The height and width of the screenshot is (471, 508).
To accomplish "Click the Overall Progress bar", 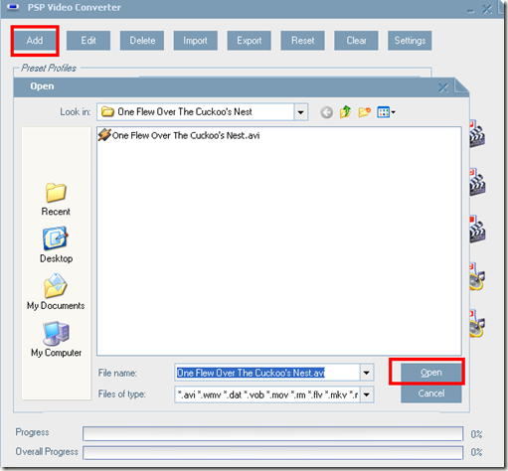I will (272, 452).
